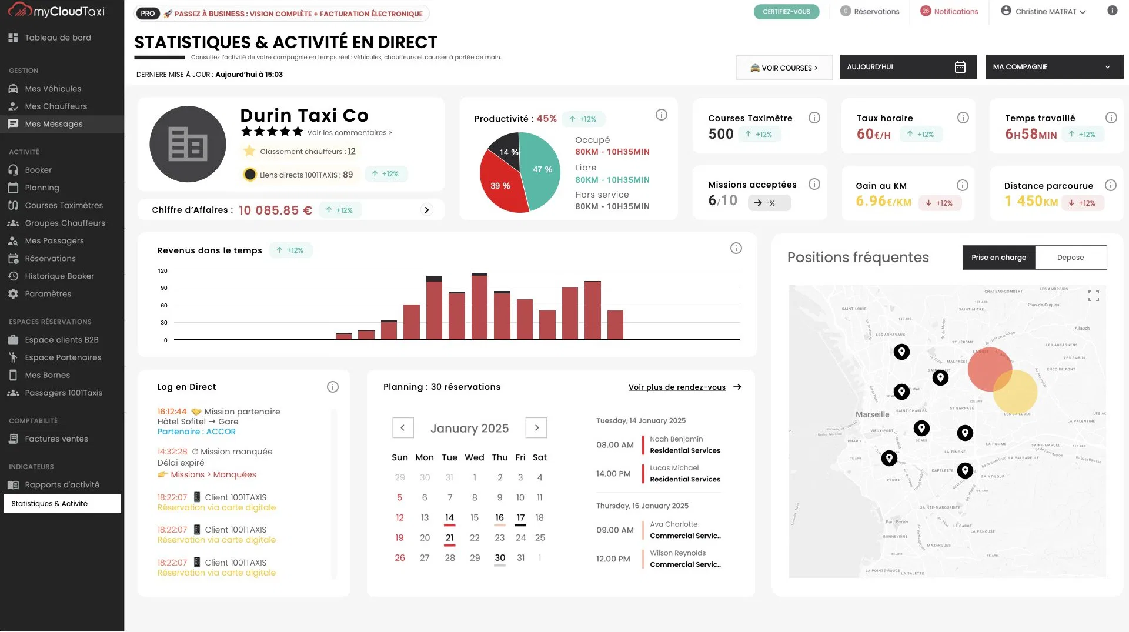Image resolution: width=1129 pixels, height=632 pixels.
Task: Click the Certifiez-vous button
Action: coord(786,12)
